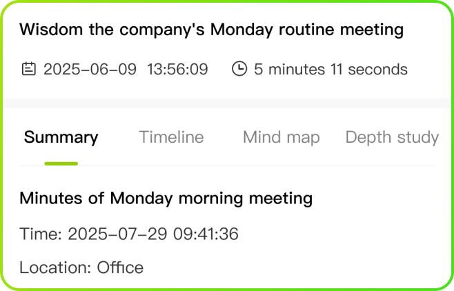This screenshot has height=291, width=454.
Task: Click the word Office in the location line
Action: (x=120, y=268)
